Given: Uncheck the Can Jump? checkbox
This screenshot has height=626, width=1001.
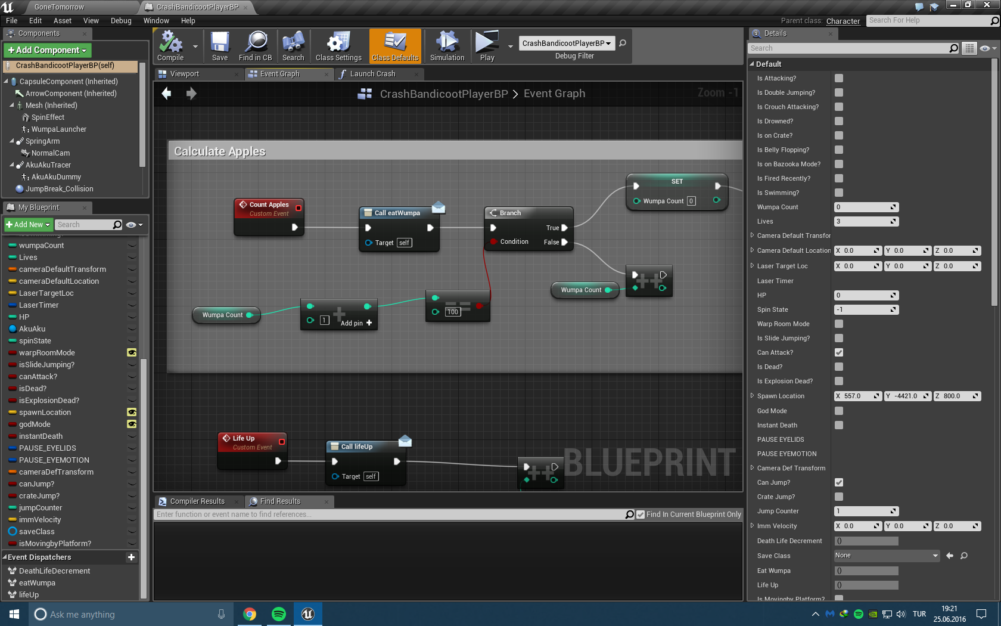Looking at the screenshot, I should [839, 482].
